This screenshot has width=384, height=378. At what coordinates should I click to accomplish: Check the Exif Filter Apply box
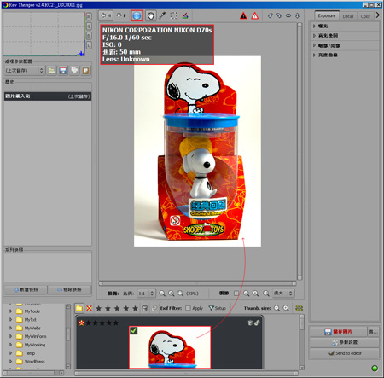(188, 308)
